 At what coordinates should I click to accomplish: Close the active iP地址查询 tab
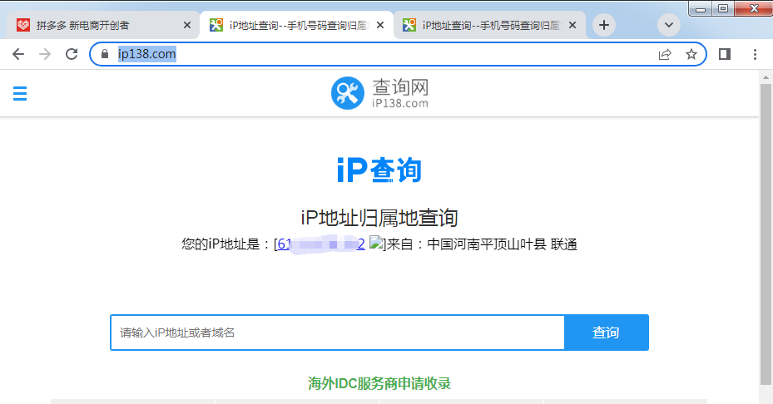click(x=380, y=25)
